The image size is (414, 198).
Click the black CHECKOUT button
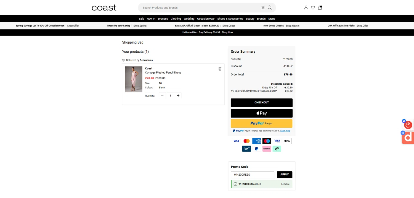click(261, 103)
